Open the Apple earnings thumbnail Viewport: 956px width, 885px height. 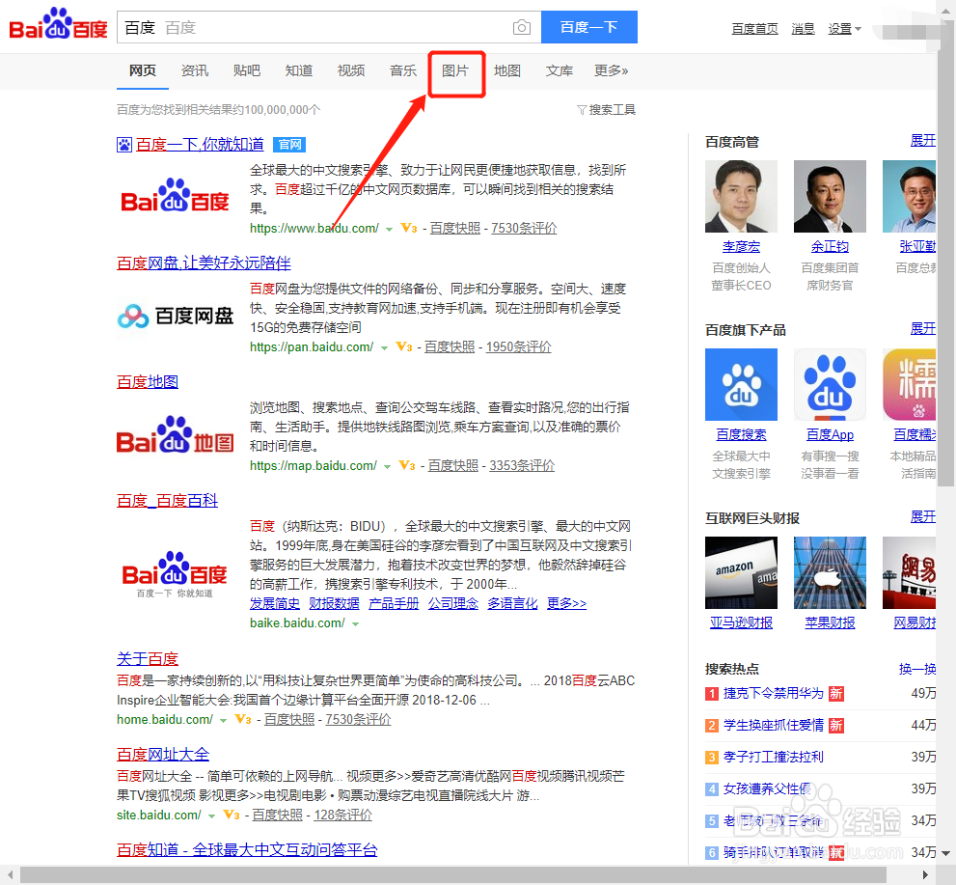830,572
